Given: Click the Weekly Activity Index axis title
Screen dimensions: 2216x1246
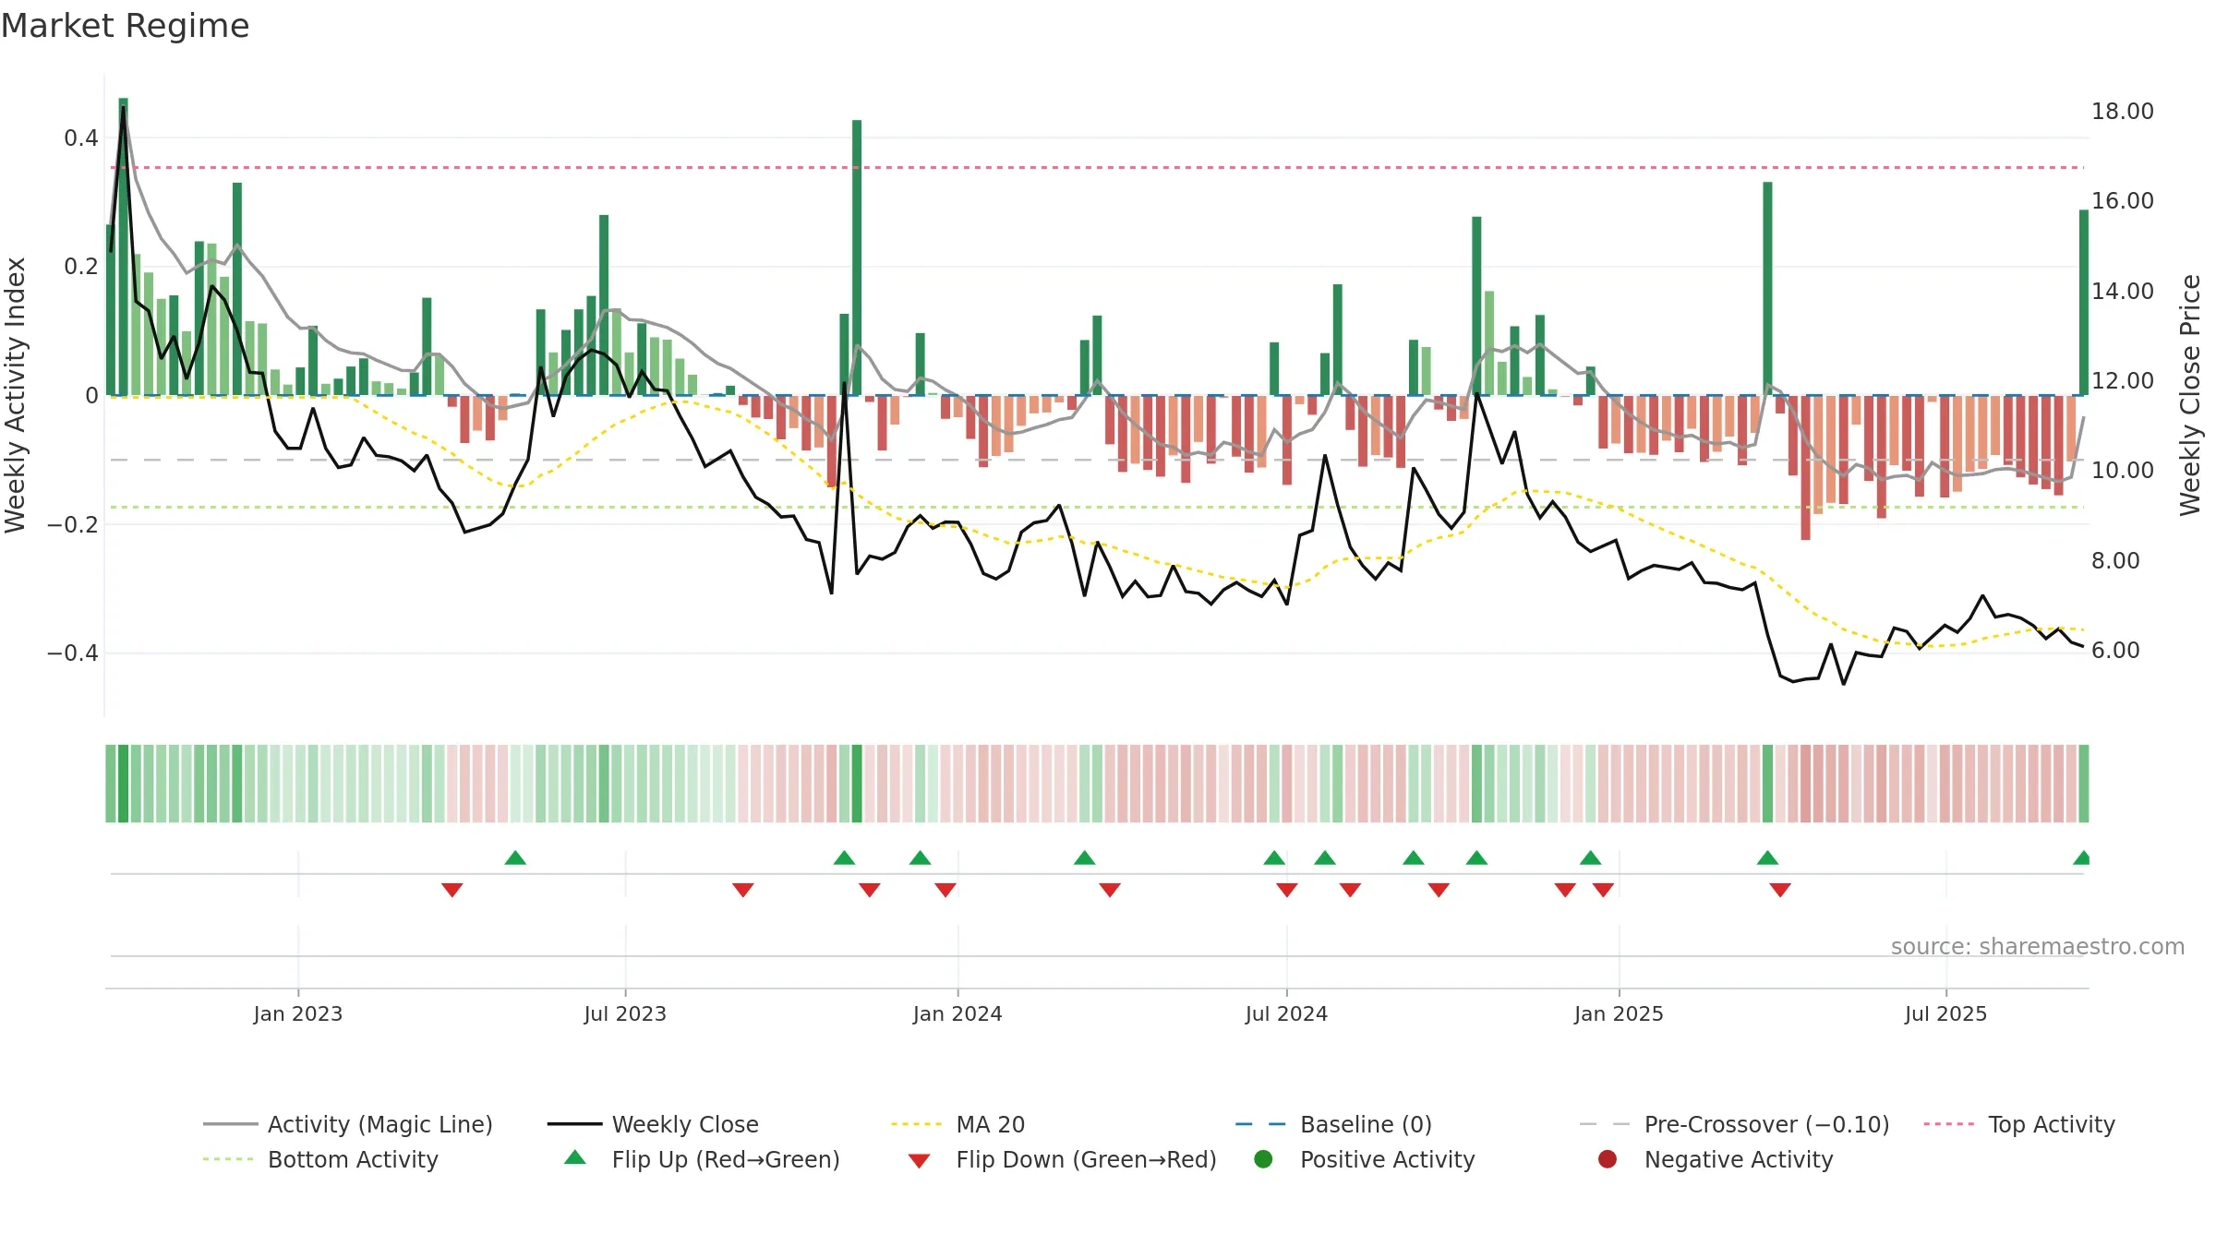Looking at the screenshot, I should pos(16,395).
